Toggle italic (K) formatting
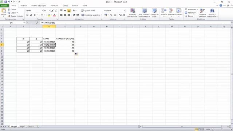Screen dimensions: 233x131 tap(31, 15)
